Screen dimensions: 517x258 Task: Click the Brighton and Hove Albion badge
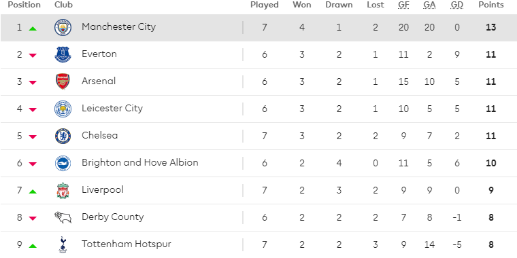63,163
